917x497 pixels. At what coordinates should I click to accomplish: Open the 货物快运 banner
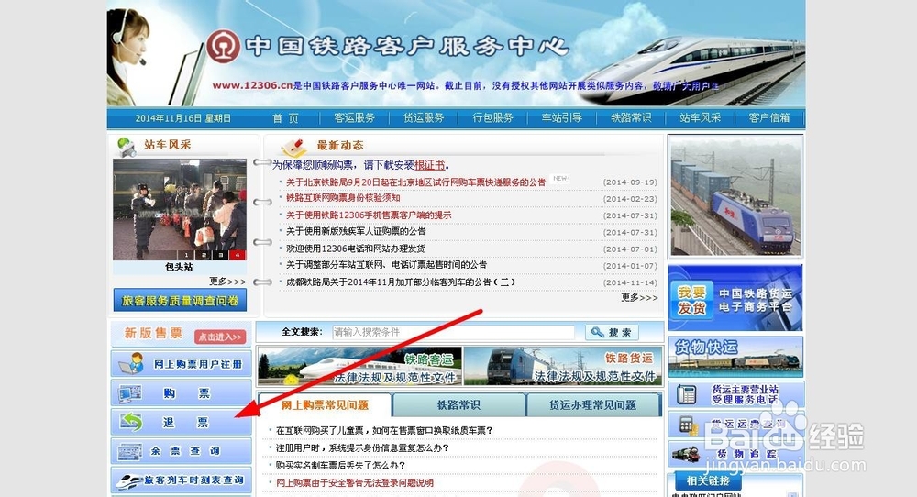tap(735, 357)
